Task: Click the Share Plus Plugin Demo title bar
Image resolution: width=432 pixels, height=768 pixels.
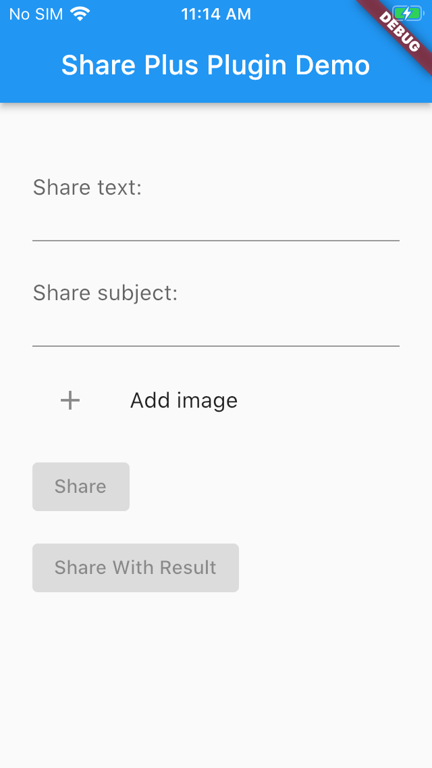Action: (x=216, y=65)
